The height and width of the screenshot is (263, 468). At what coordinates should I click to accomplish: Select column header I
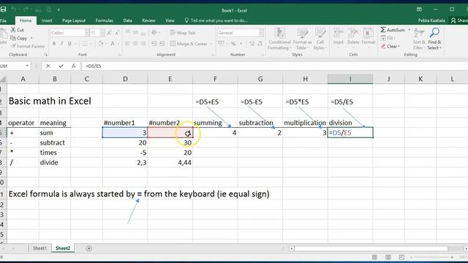pos(350,79)
